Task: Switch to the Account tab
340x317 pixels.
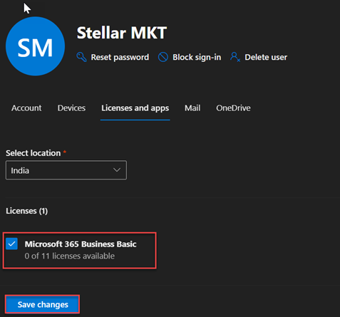Action: coord(26,108)
